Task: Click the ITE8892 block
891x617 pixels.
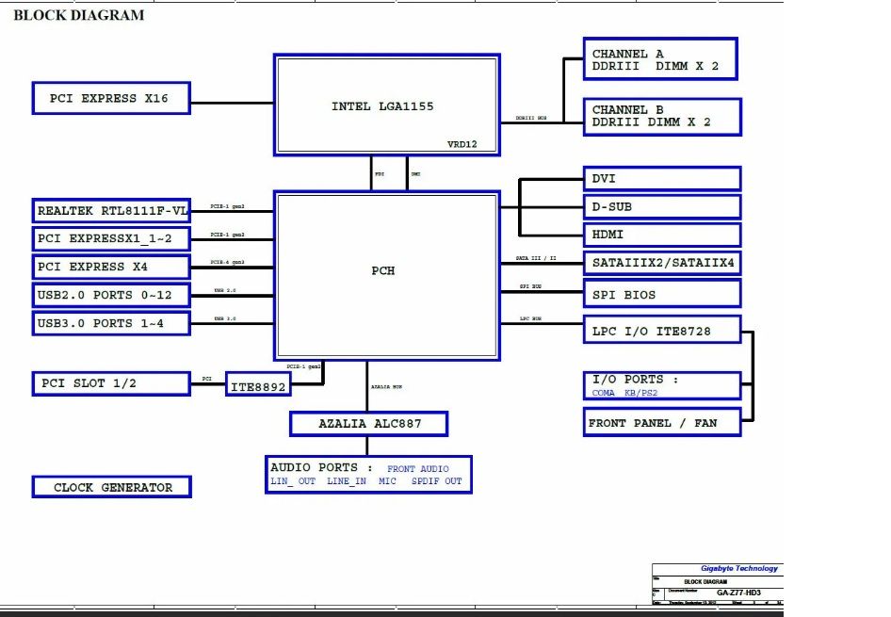Action: (x=258, y=384)
